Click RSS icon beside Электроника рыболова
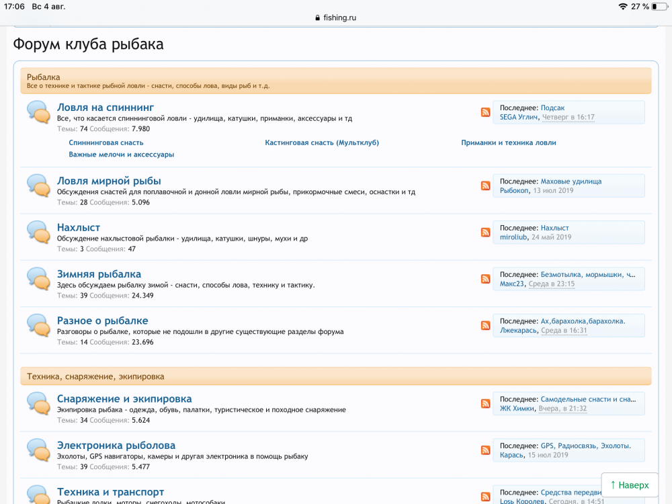The height and width of the screenshot is (504, 672). 485,450
